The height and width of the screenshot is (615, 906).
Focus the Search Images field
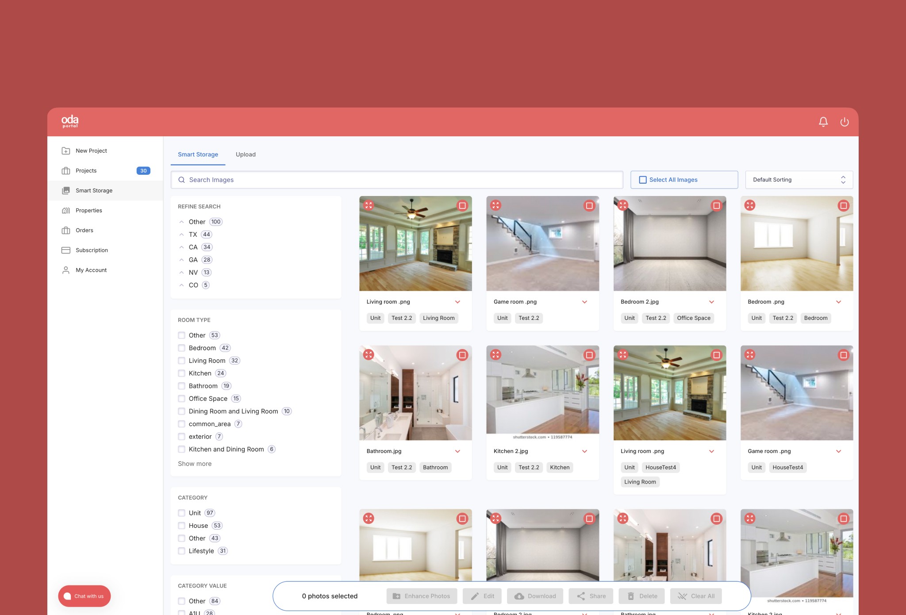(x=398, y=180)
